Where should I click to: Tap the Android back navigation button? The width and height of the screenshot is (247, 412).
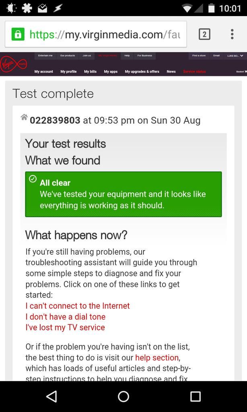coord(52,396)
